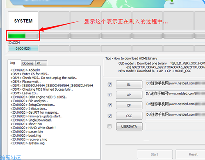This screenshot has height=160, width=205.
Task: Select 'Checking MD5 finished Sucessfully..' log line
Action: pyautogui.click(x=42, y=89)
